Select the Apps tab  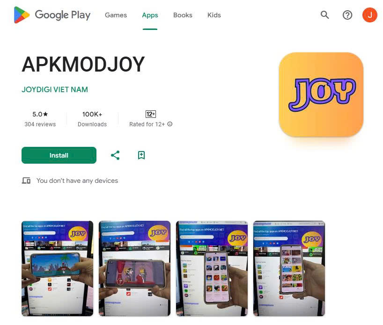tap(150, 15)
